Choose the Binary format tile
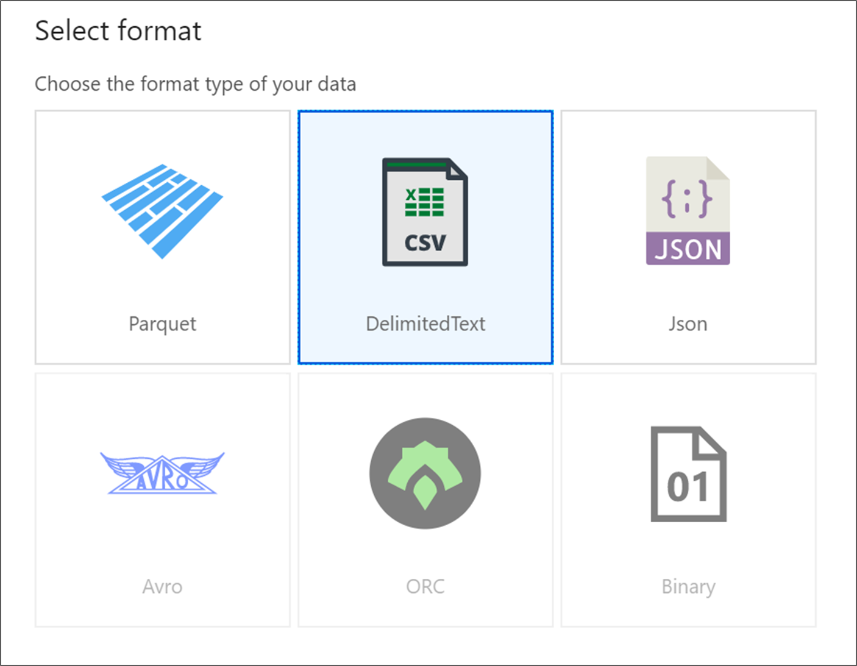Image resolution: width=857 pixels, height=666 pixels. coord(688,500)
